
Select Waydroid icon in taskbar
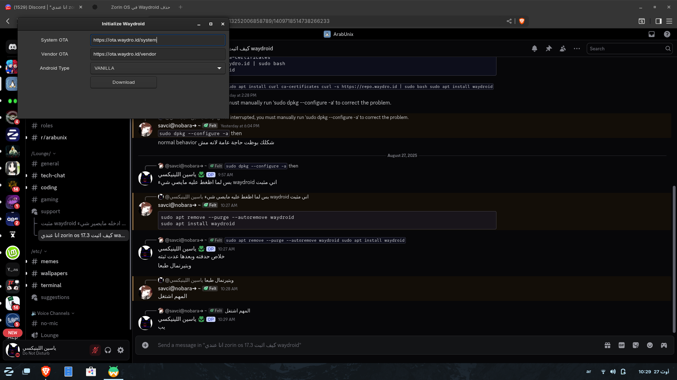tap(114, 371)
